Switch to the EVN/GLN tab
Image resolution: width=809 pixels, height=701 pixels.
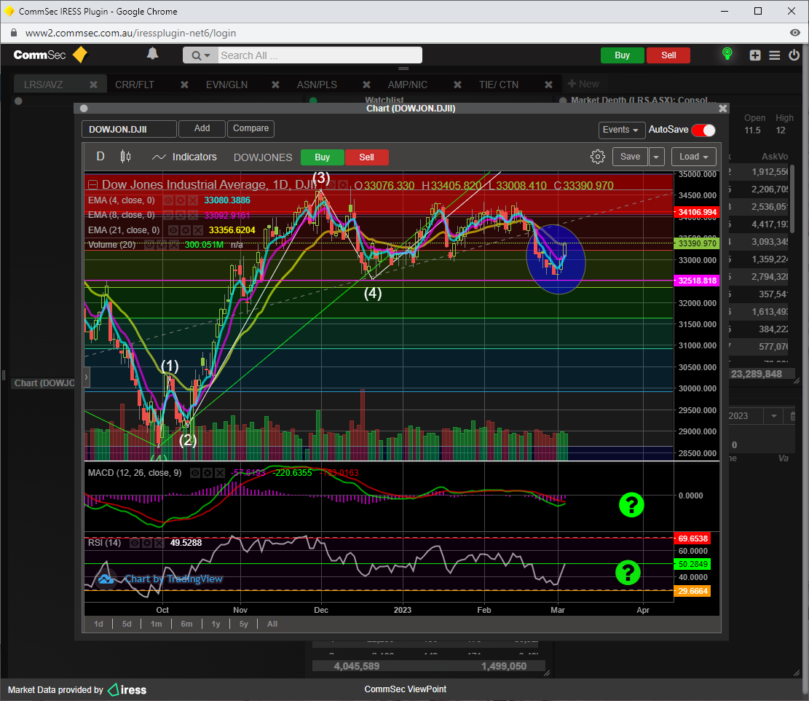(227, 85)
